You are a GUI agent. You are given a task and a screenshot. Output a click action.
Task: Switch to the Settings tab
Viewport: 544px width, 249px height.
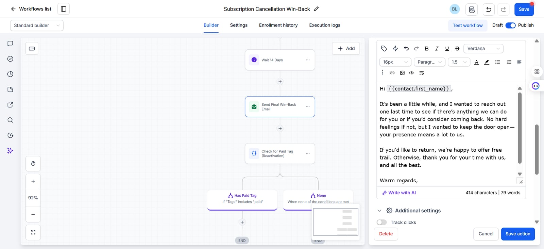pos(239,25)
